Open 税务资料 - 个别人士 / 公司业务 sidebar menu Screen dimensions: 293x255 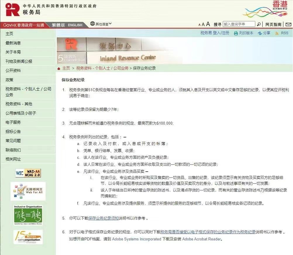(28, 92)
